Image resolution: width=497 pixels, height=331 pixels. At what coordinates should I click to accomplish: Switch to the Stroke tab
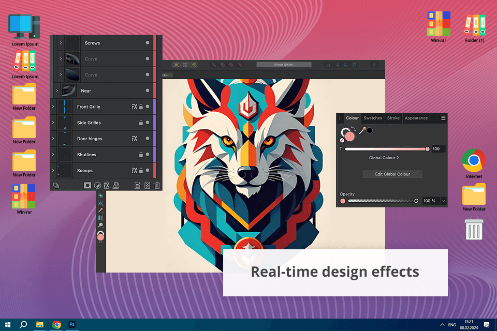tap(393, 118)
